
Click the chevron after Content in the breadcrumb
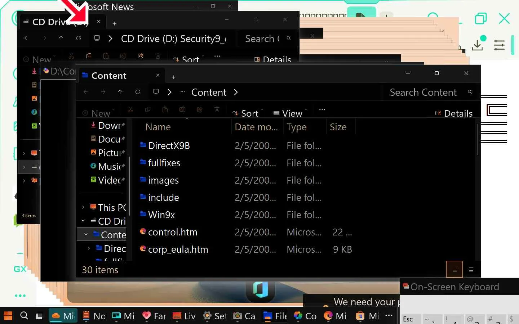point(236,92)
